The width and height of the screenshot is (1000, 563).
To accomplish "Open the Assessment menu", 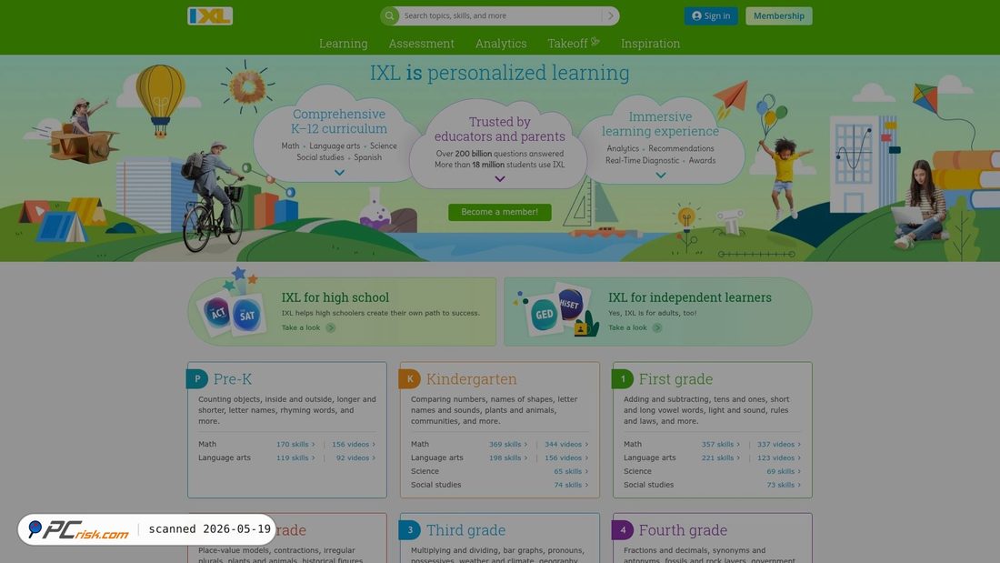I will pyautogui.click(x=422, y=44).
